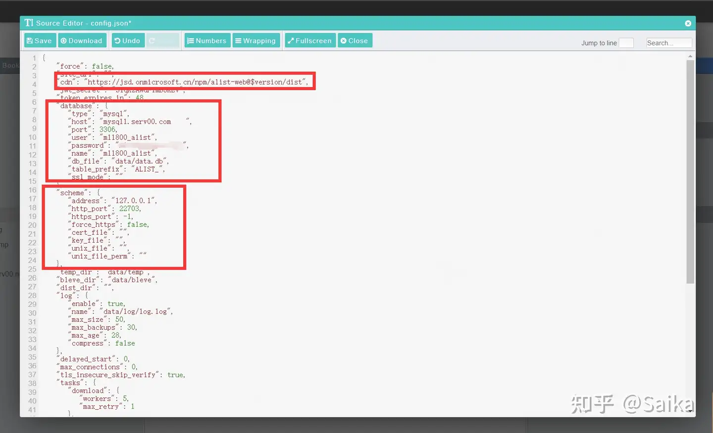Click the "max_connections": 0 line
This screenshot has width=713, height=433.
tap(97, 367)
